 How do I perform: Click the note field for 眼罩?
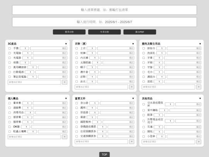tap(183, 115)
